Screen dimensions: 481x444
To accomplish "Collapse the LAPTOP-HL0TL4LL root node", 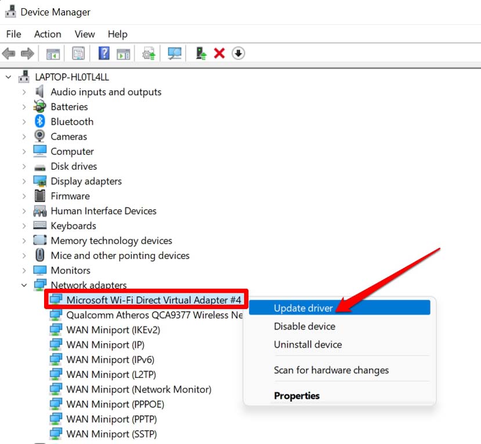I will point(9,77).
